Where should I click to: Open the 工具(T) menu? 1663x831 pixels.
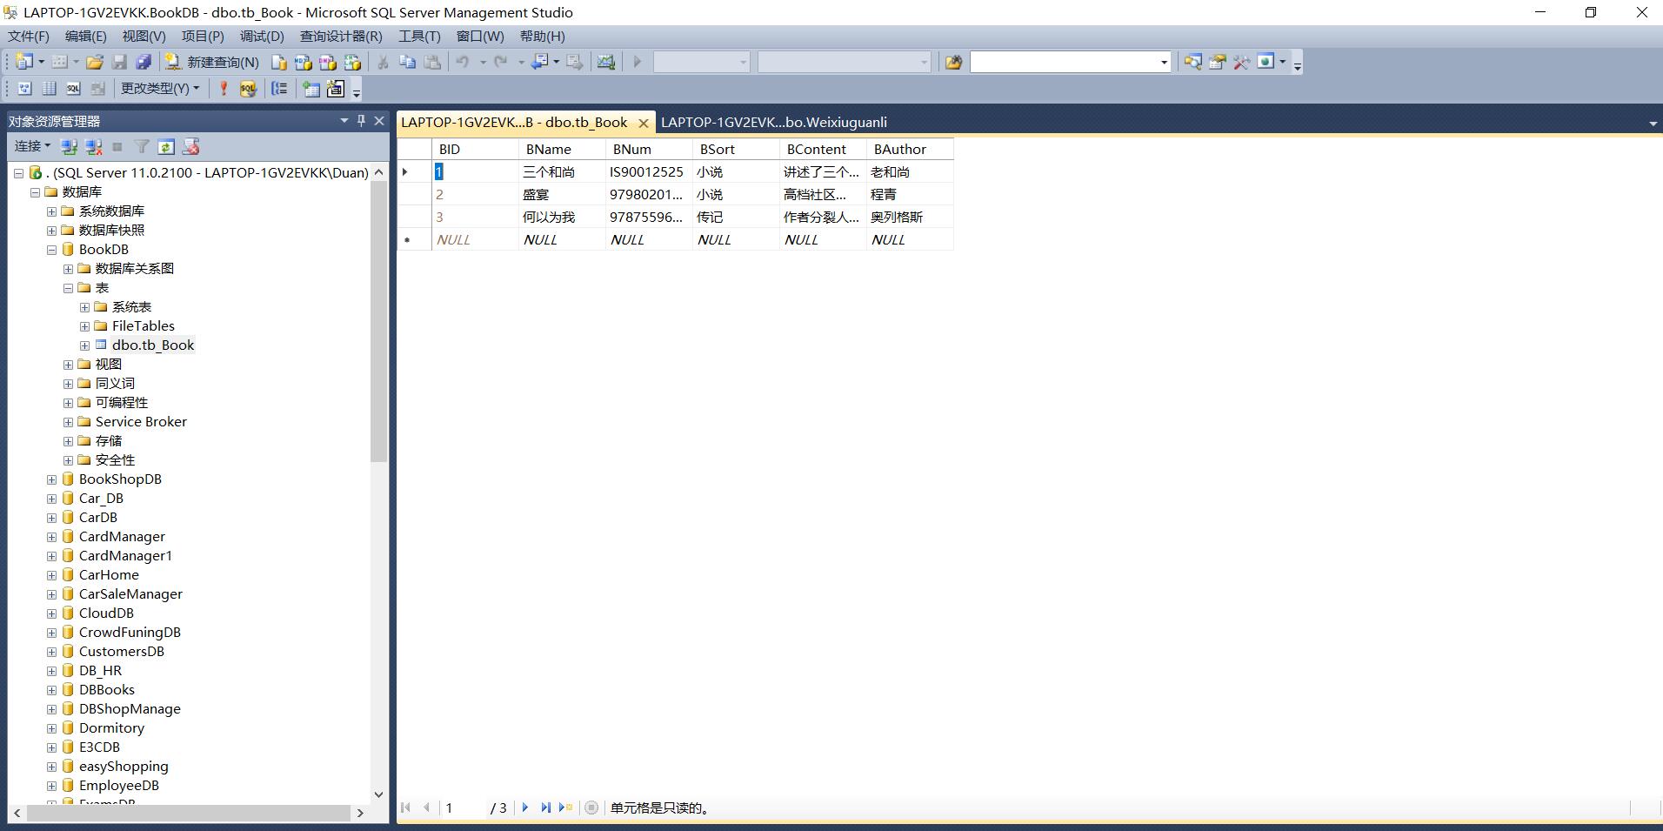pyautogui.click(x=419, y=36)
